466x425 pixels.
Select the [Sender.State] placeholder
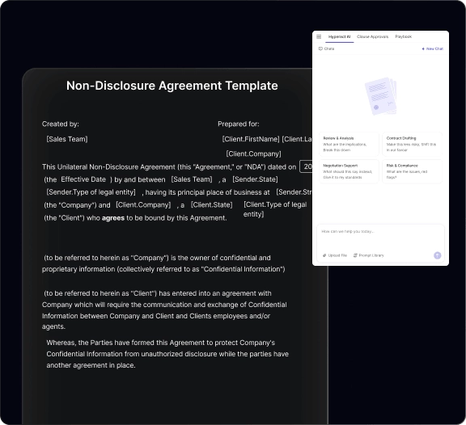click(x=255, y=179)
